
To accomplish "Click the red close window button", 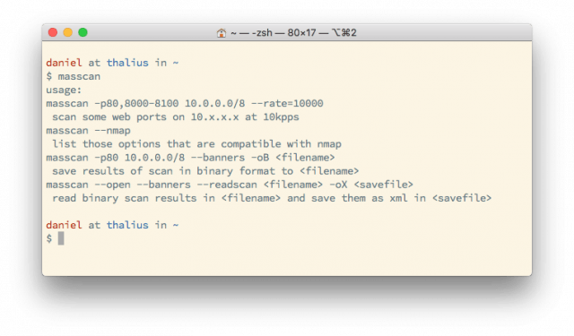I will (53, 32).
